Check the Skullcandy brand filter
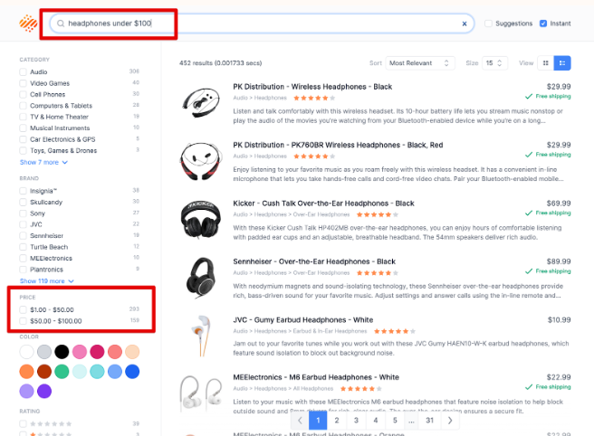Screen dimensions: 594x436 tap(24, 202)
